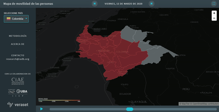Zoom in on the map

coord(214,13)
